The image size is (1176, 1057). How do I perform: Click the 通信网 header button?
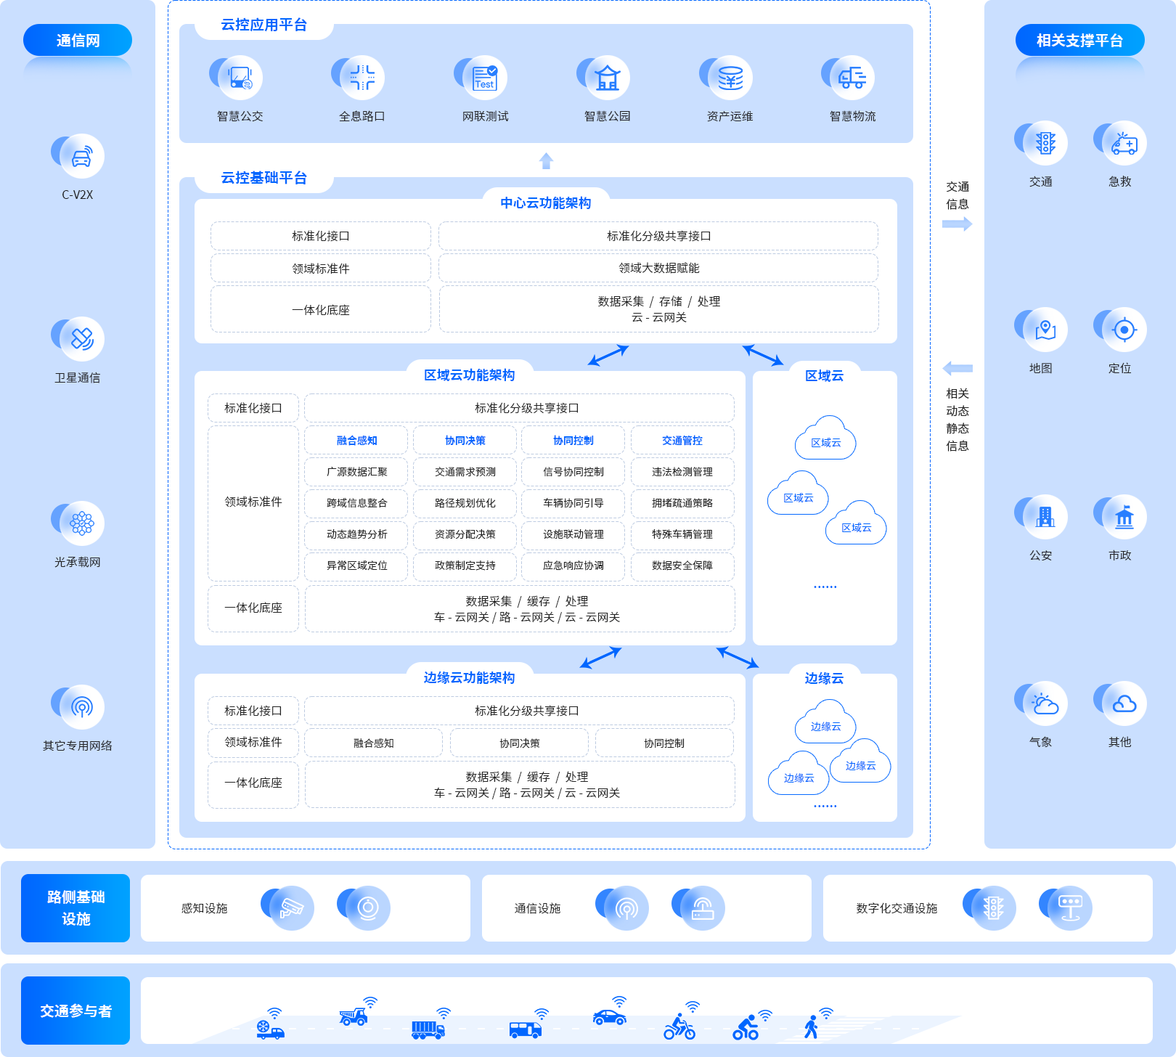[x=78, y=41]
